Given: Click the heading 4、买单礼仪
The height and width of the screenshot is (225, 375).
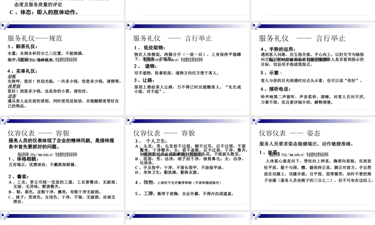Looking at the screenshot, I should (x=22, y=71).
